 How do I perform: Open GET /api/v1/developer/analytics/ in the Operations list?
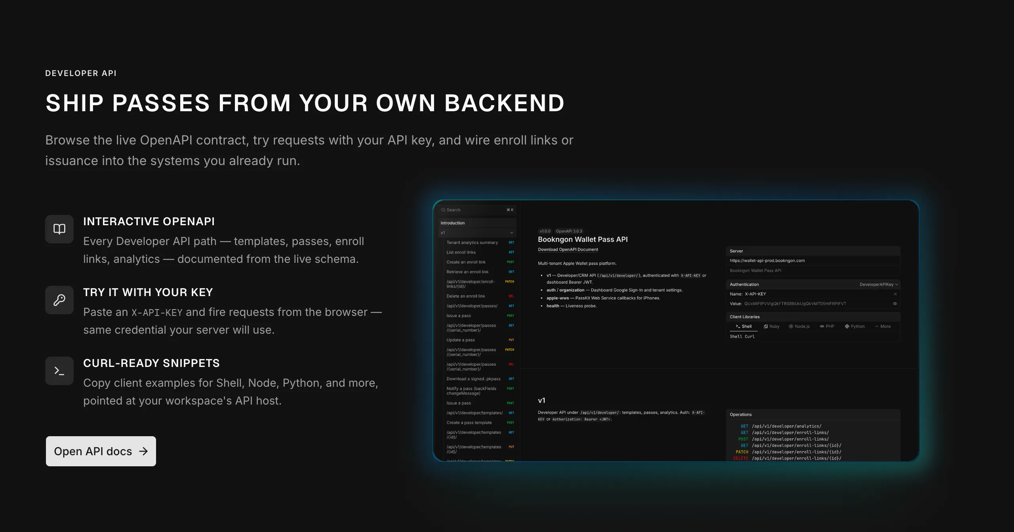[781, 426]
